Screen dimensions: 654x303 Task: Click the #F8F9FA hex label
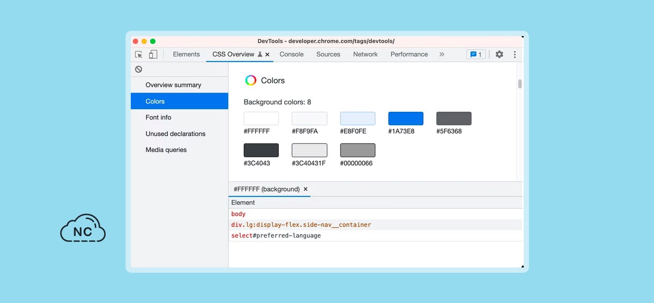pos(305,131)
